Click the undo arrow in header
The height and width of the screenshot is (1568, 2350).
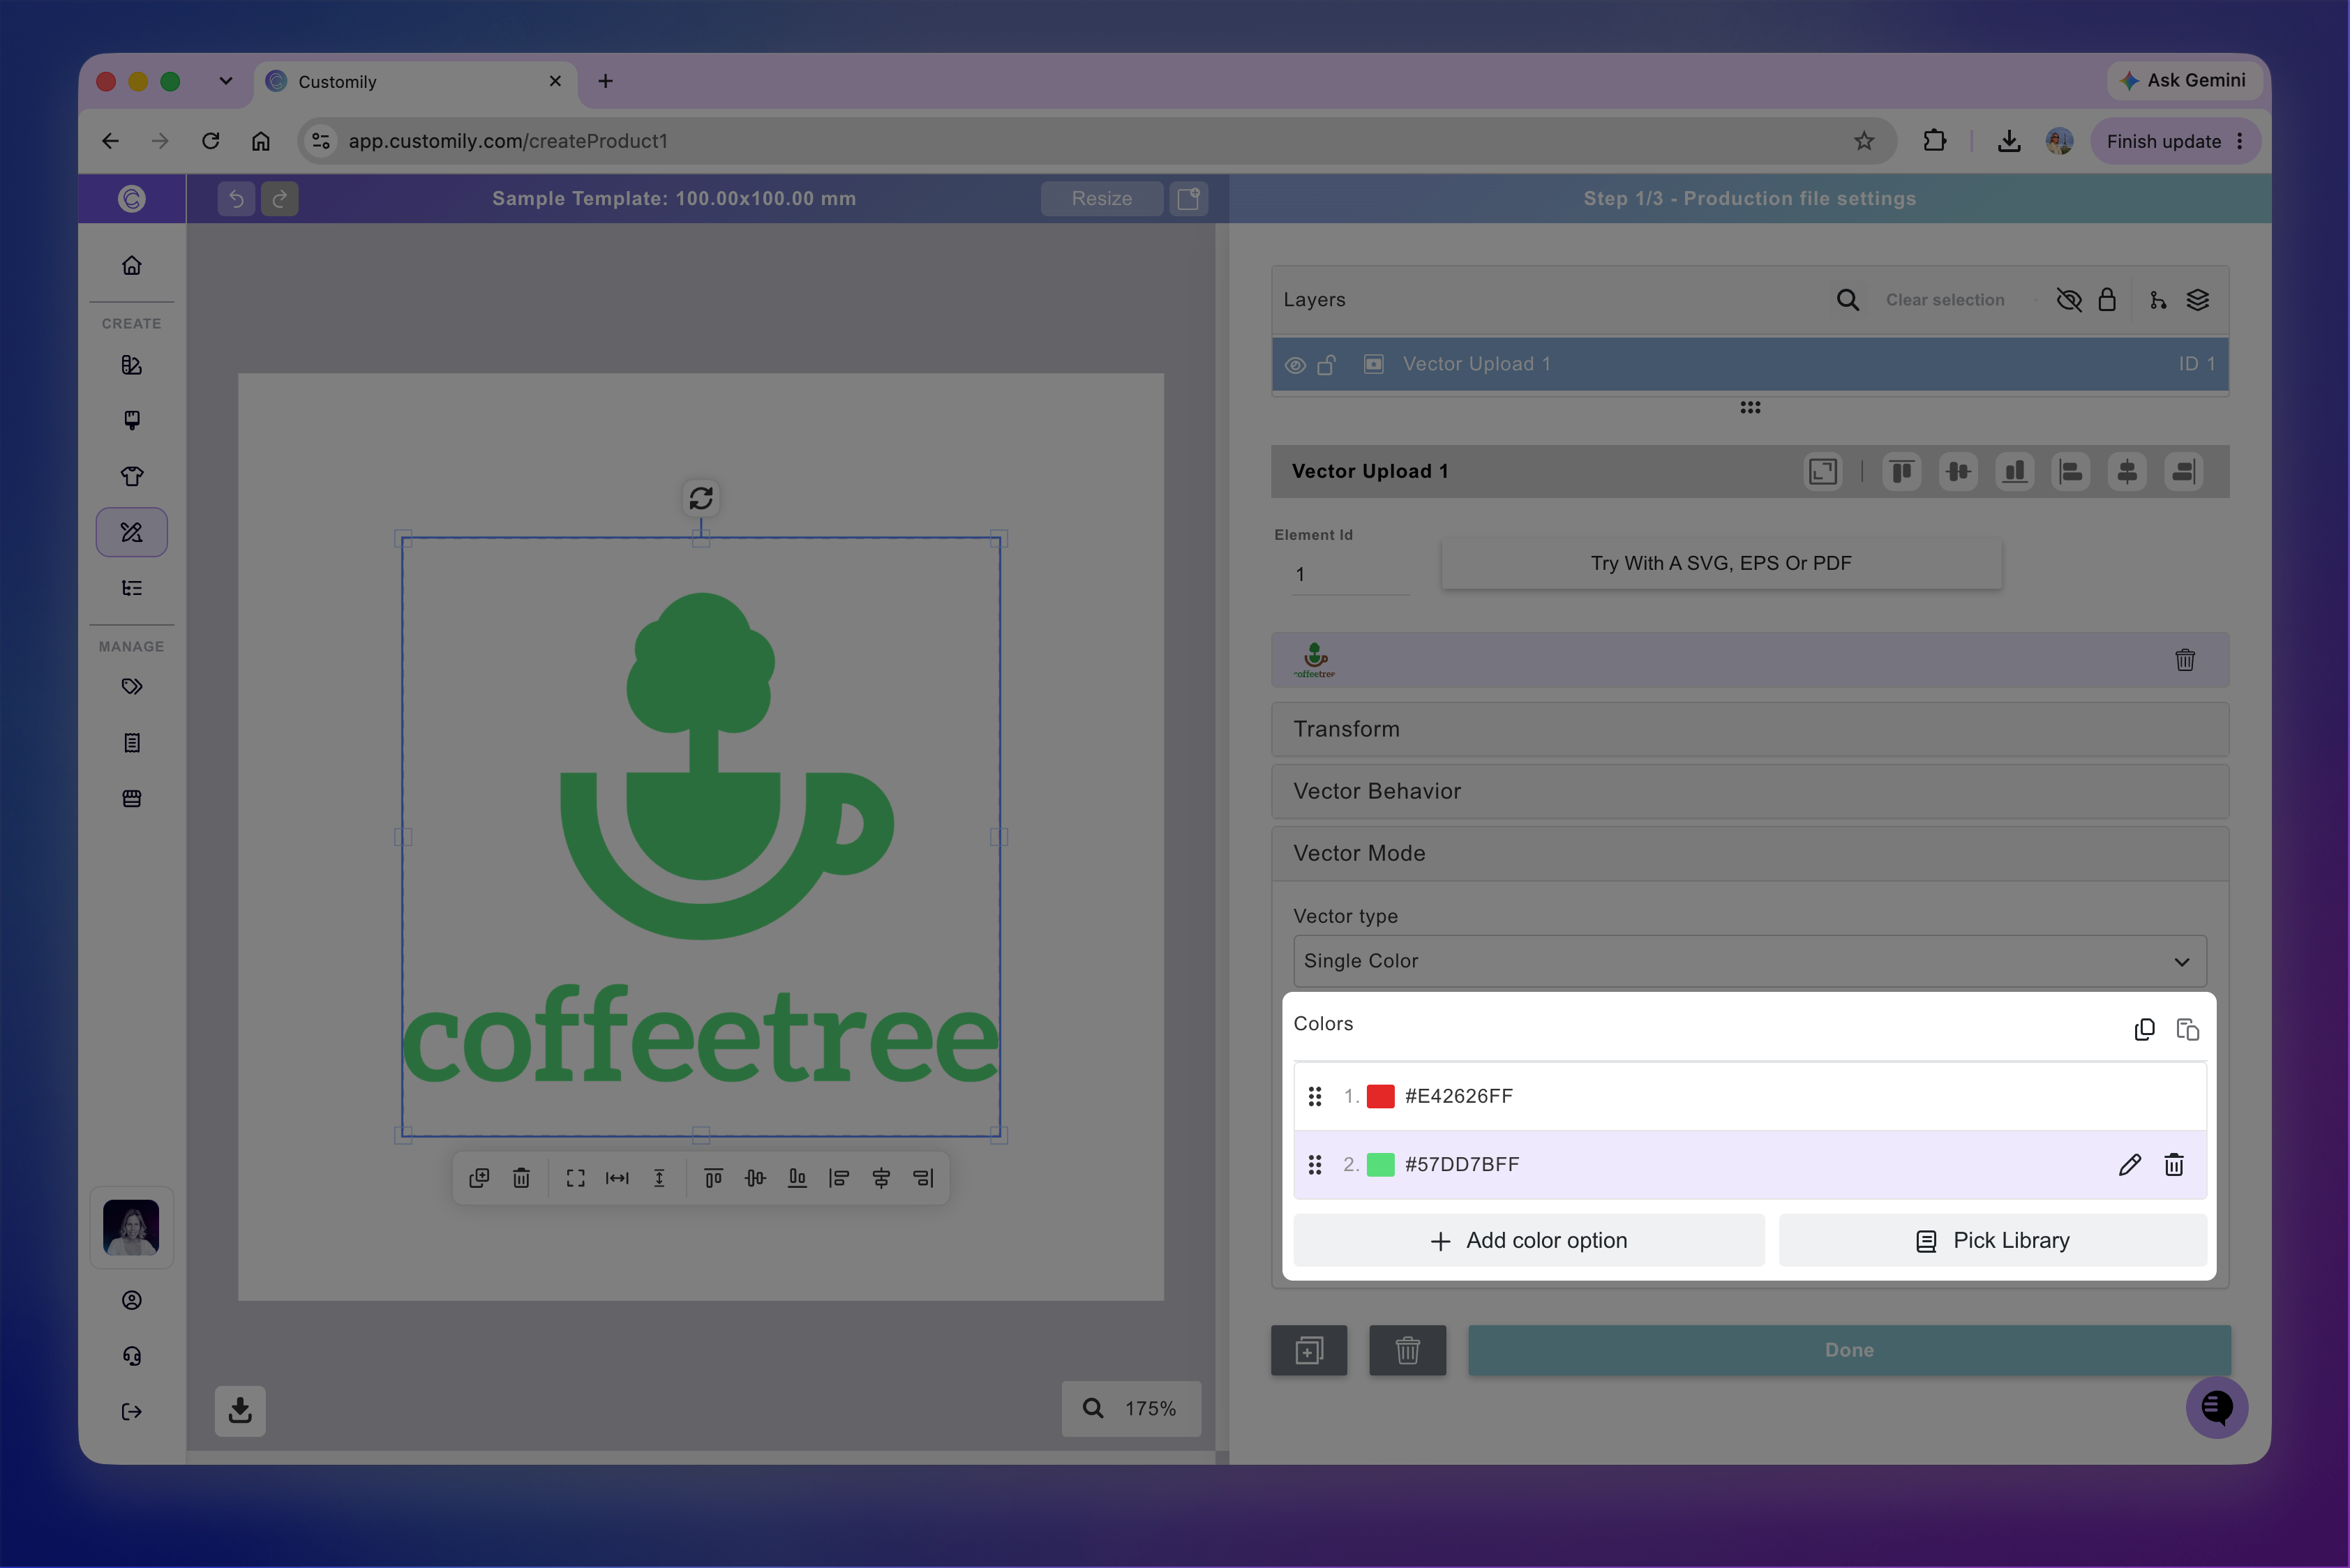point(236,199)
